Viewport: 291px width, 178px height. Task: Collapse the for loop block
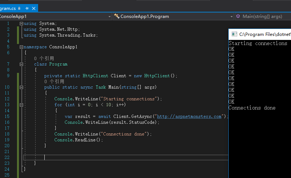21,105
